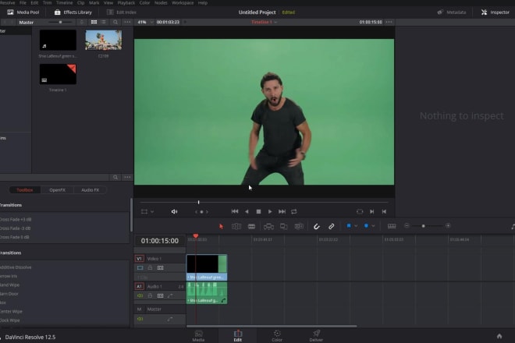515x343 pixels.
Task: Open the marker color dropdown arrow
Action: pyautogui.click(x=373, y=226)
